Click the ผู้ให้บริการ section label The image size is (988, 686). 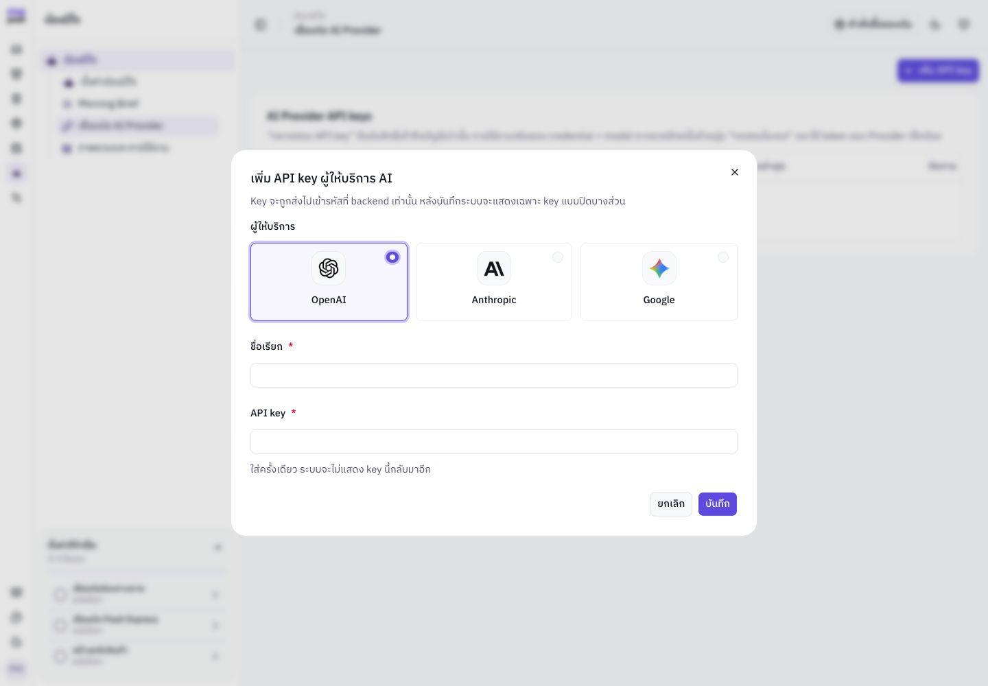(272, 226)
